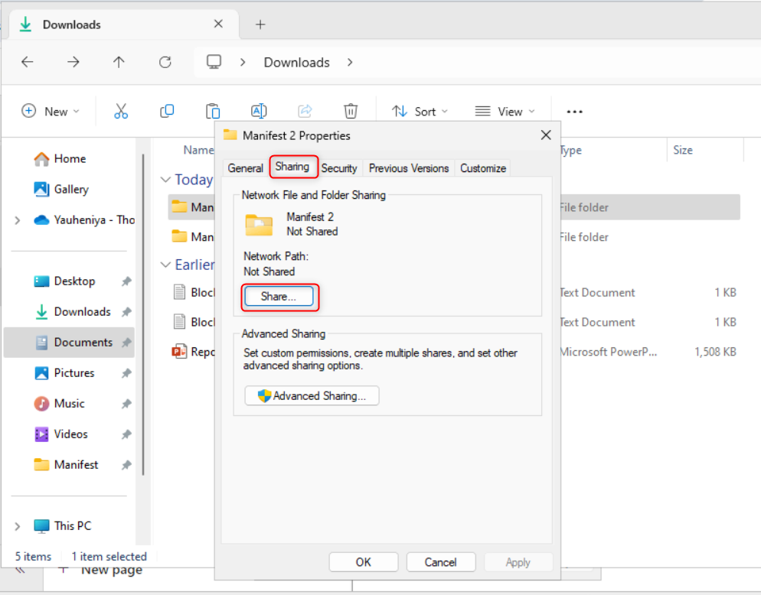Select the Cut icon in the toolbar
Screen dimensions: 761x595
[x=121, y=111]
